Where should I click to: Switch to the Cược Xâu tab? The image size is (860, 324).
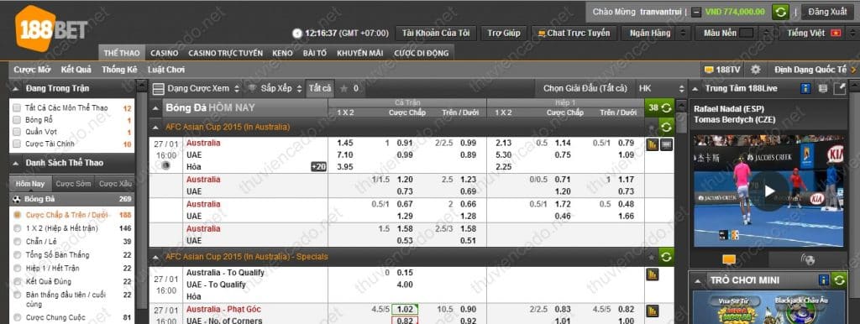click(x=114, y=184)
